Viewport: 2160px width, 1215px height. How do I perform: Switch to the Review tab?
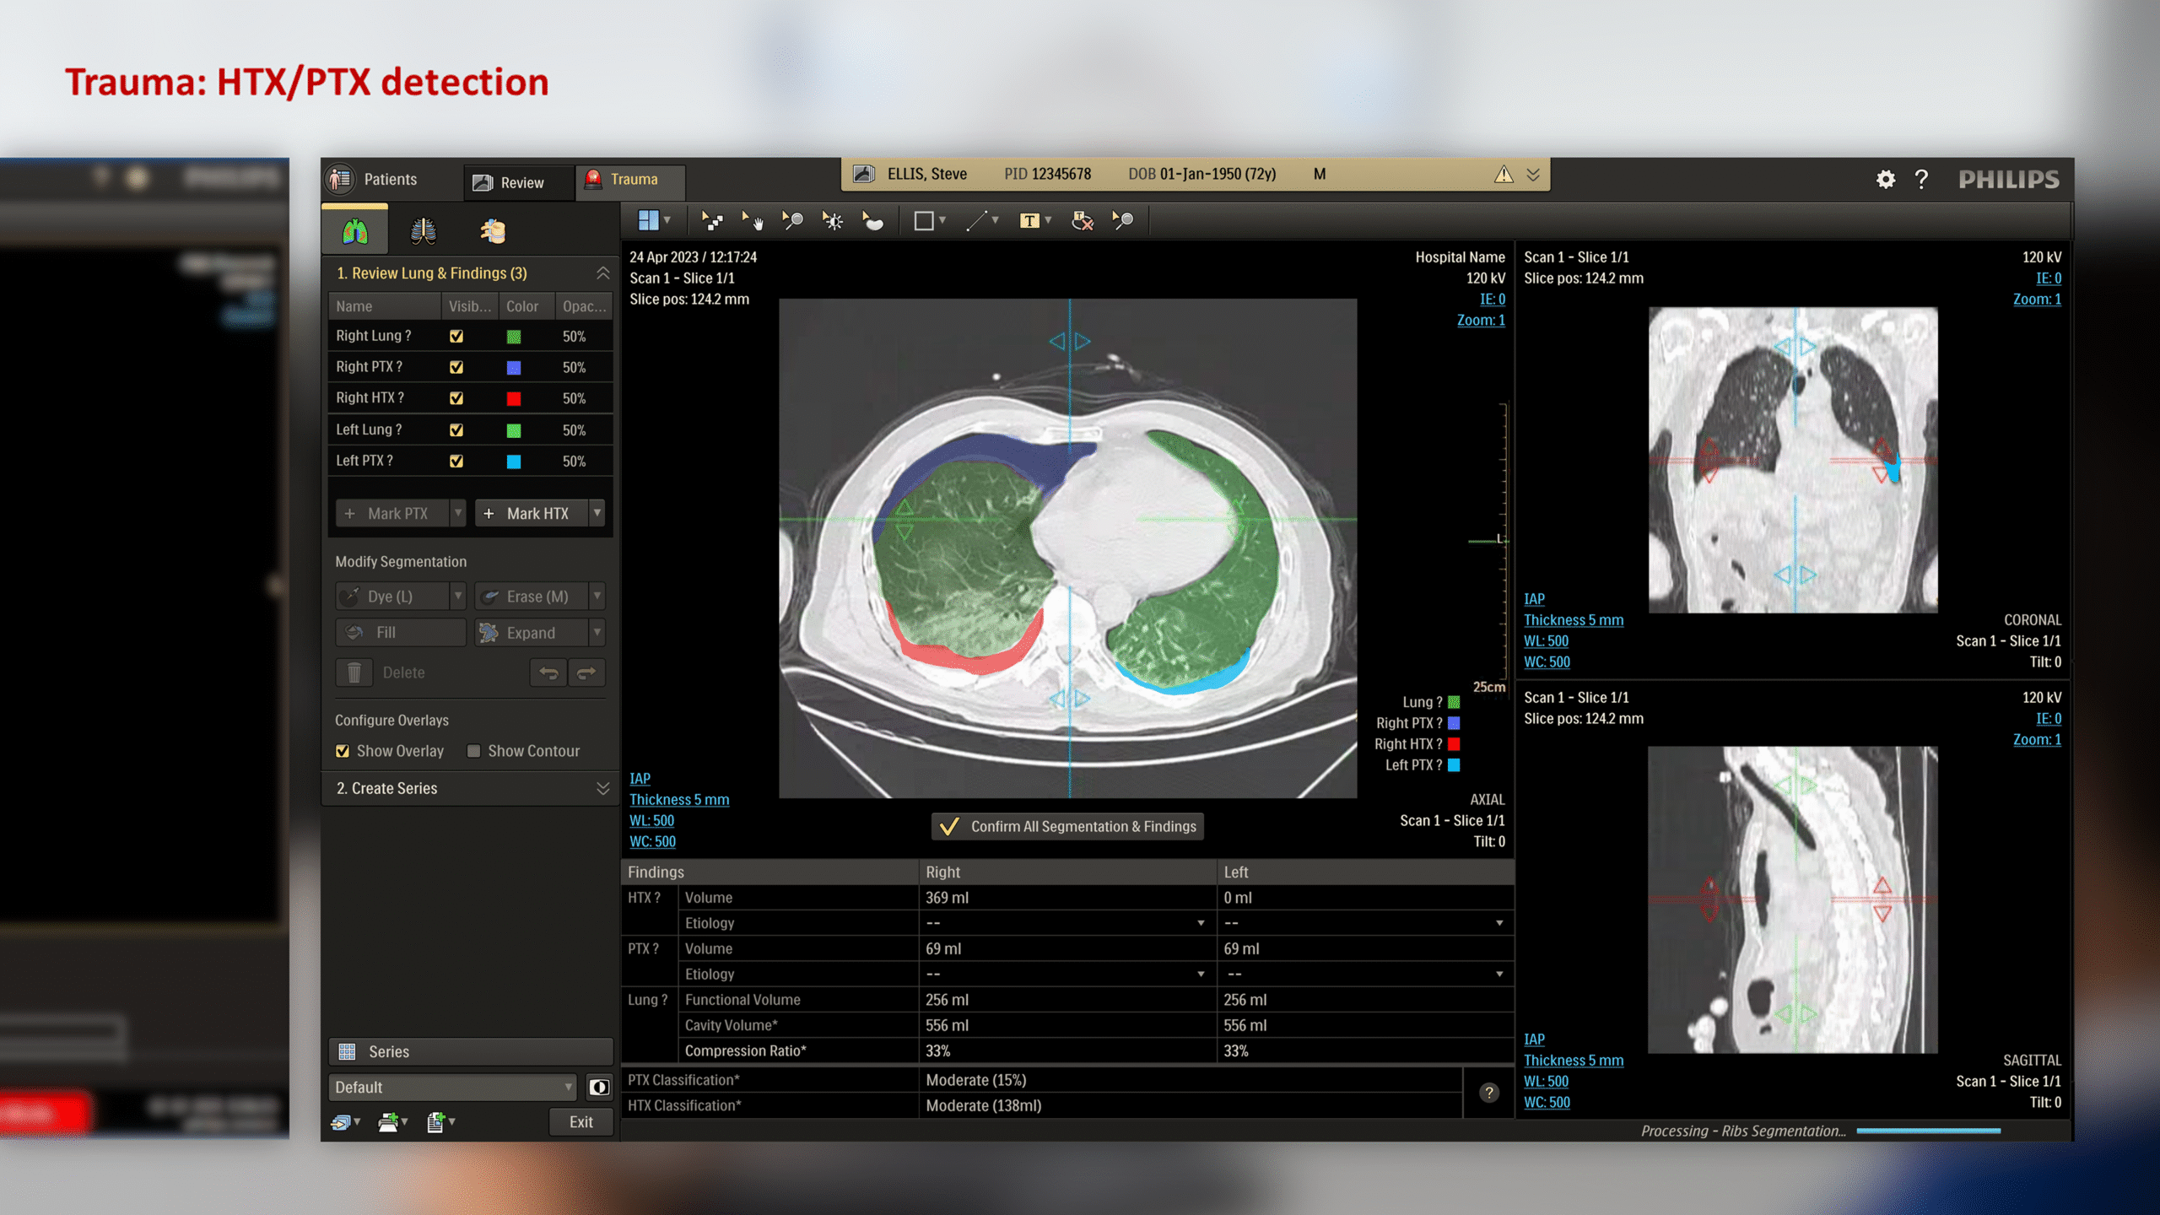point(510,182)
